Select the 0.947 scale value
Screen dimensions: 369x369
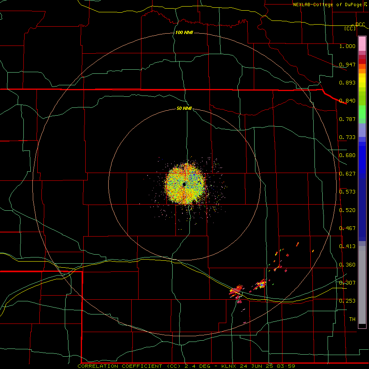347,64
